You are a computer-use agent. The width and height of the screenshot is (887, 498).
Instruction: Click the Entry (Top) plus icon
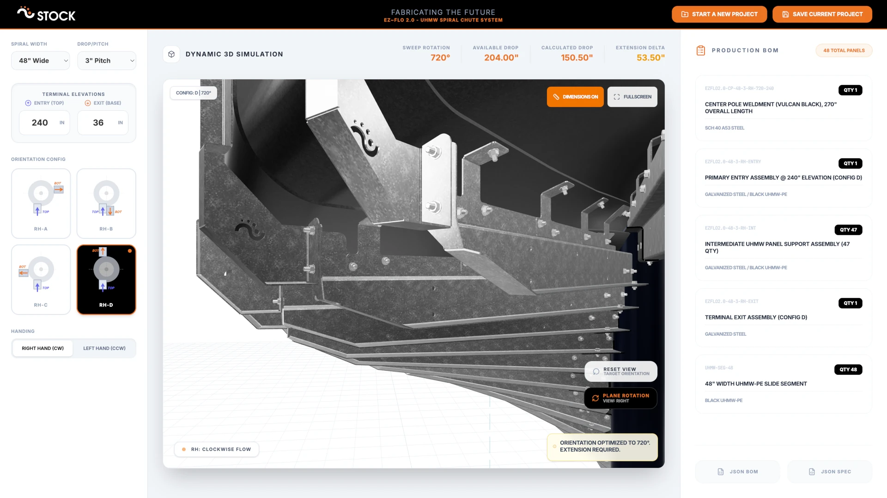coord(28,103)
